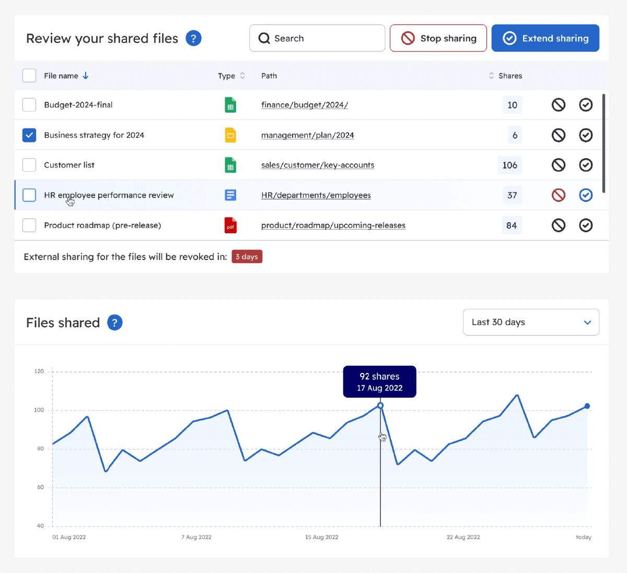Select the 92 shares marker on the chart

380,405
